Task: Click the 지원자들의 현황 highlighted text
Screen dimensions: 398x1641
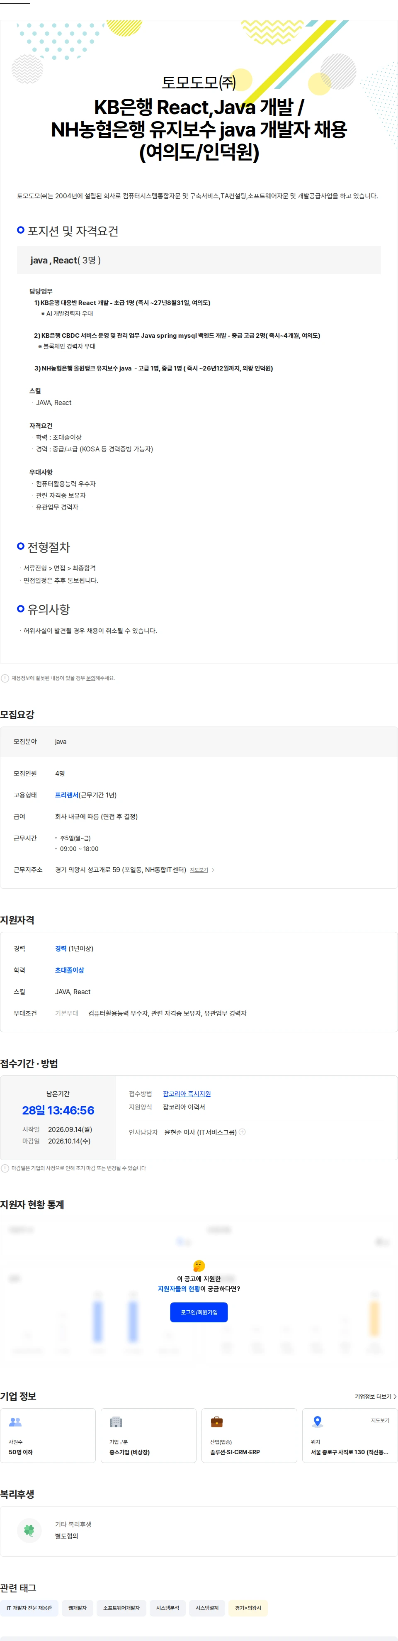Action: click(179, 1288)
